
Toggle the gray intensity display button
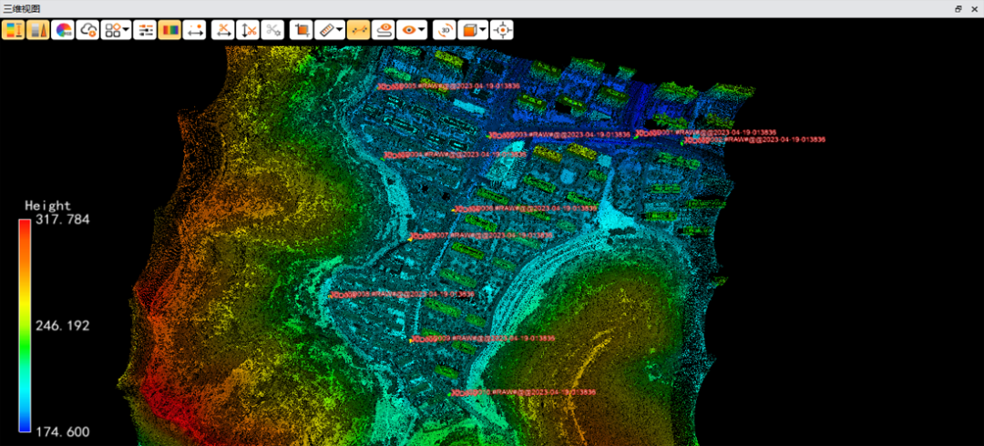[37, 30]
